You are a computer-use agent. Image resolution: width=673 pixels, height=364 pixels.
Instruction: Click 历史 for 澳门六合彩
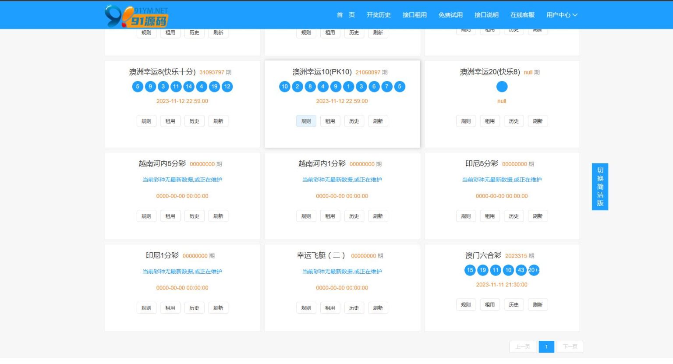[514, 305]
